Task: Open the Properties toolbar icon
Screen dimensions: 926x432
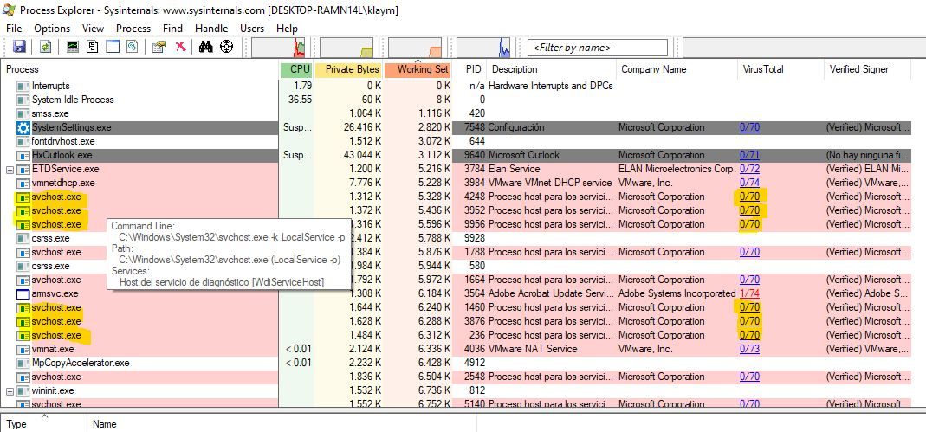Action: pyautogui.click(x=159, y=48)
